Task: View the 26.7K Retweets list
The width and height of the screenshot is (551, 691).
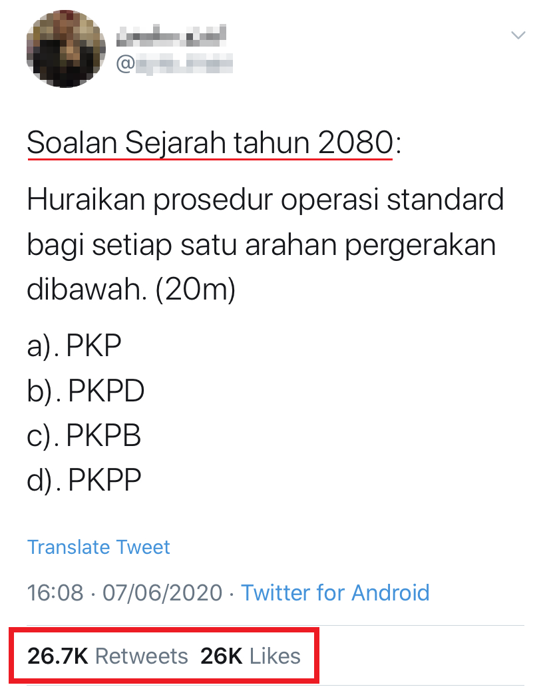Action: [x=108, y=656]
